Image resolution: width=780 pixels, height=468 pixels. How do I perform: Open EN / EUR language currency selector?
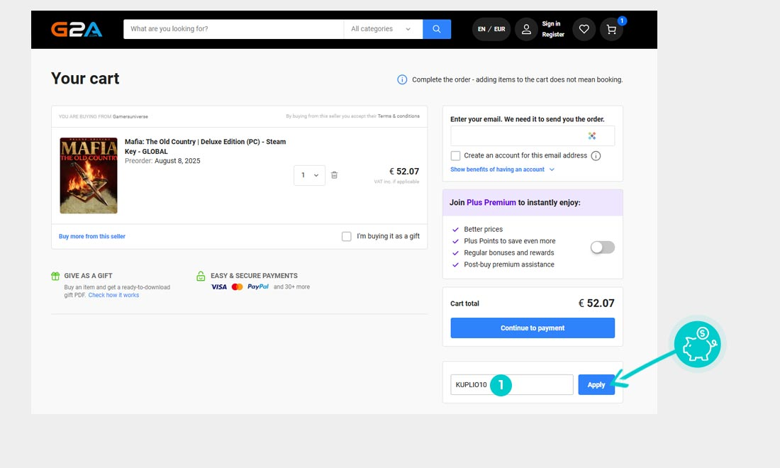(491, 29)
